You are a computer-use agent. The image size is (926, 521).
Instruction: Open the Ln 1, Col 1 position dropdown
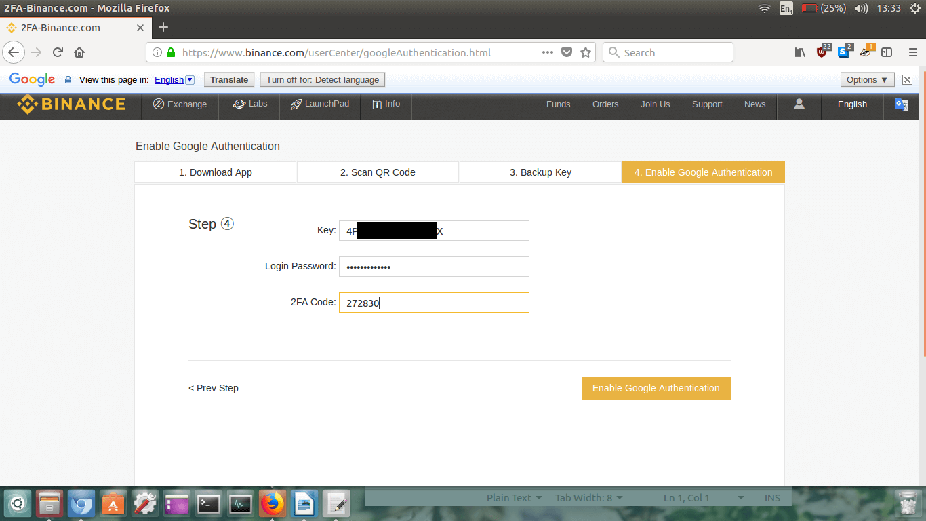704,498
